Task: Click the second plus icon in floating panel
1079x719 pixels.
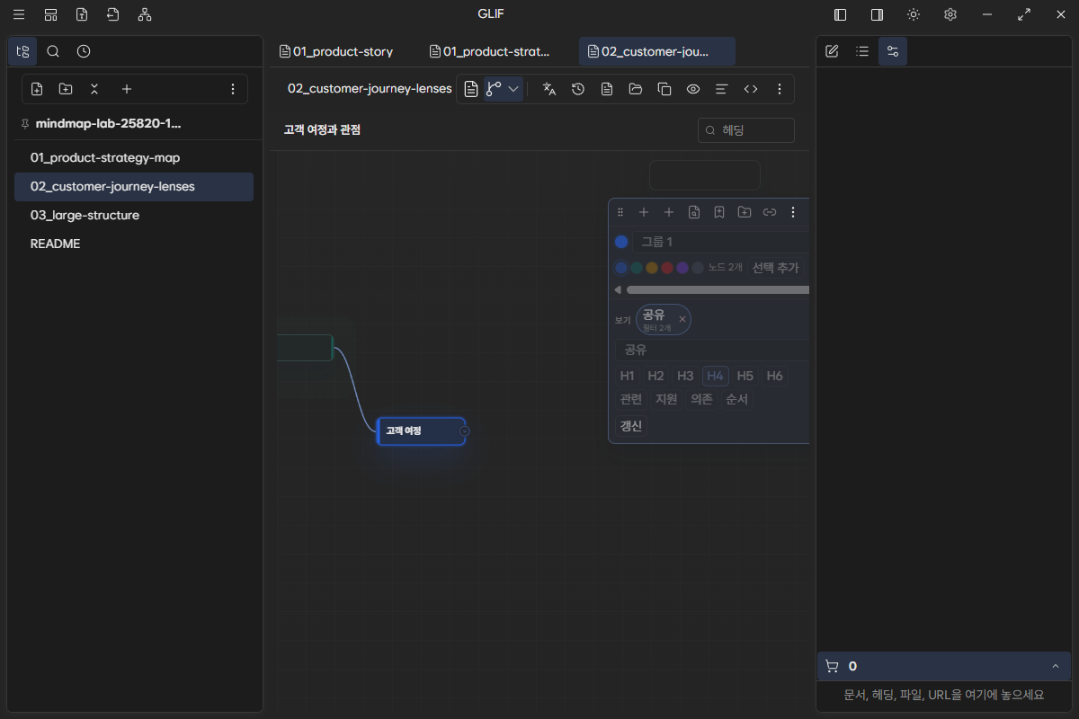Action: click(669, 212)
